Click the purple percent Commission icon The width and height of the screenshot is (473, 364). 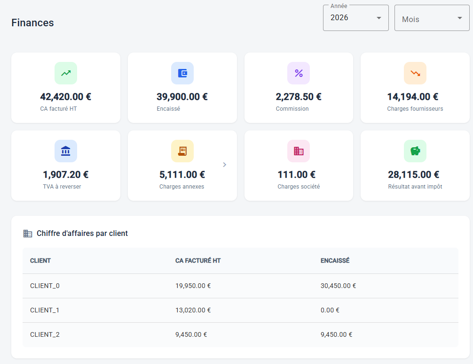point(299,73)
